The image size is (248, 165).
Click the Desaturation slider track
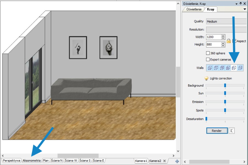point(224,119)
